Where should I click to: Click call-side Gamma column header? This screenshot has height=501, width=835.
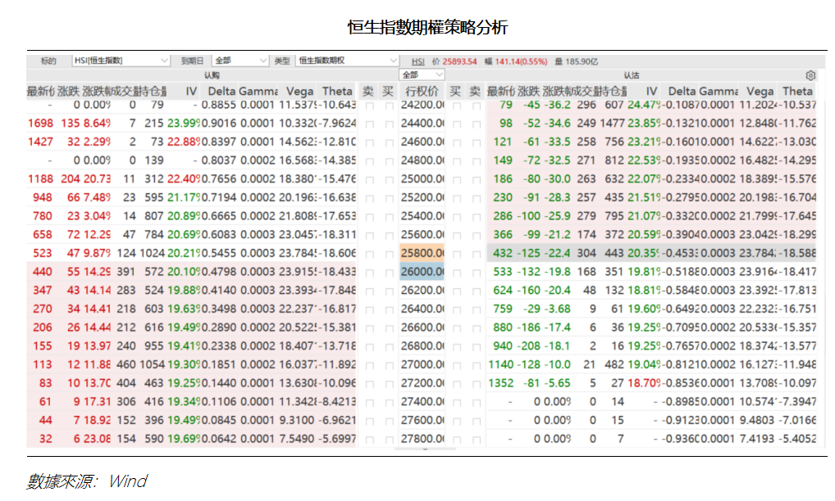(258, 91)
